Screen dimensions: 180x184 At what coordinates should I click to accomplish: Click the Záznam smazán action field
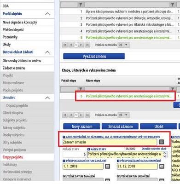coord(110,142)
